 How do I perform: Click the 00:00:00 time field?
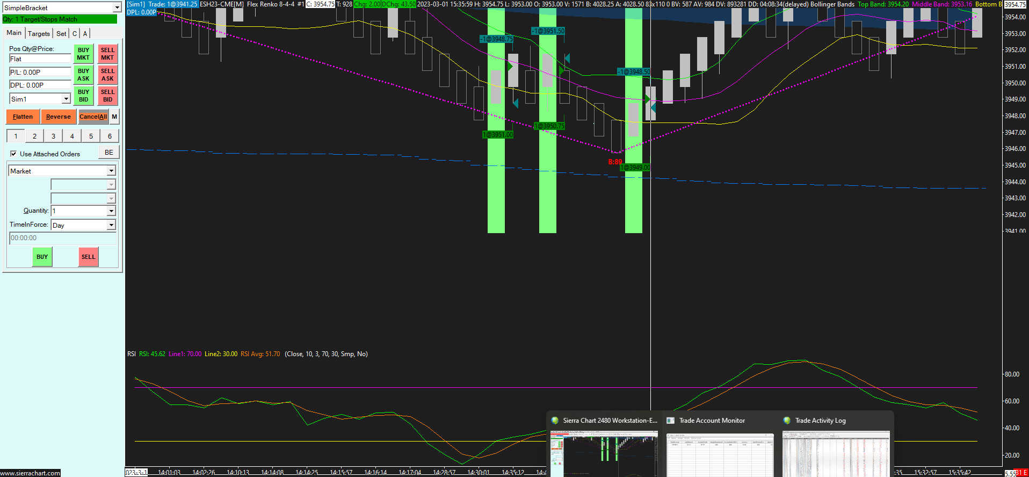coord(63,238)
